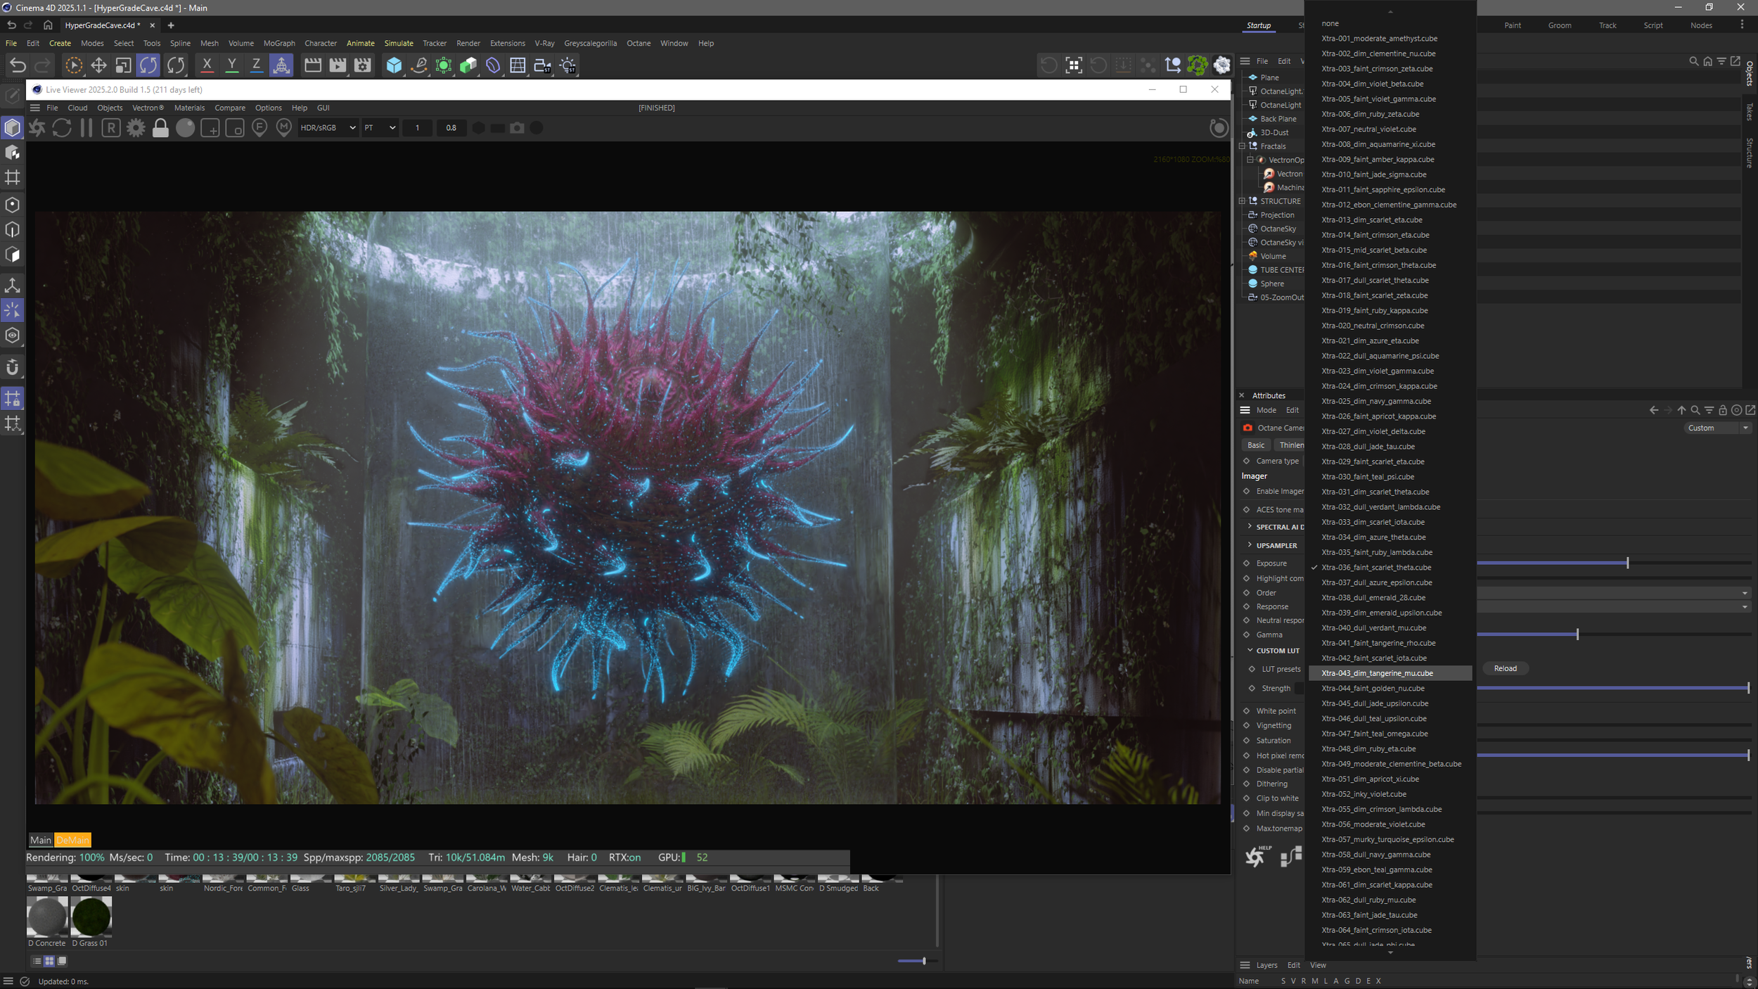Toggle the Y axis lock
This screenshot has height=989, width=1758.
click(x=231, y=65)
